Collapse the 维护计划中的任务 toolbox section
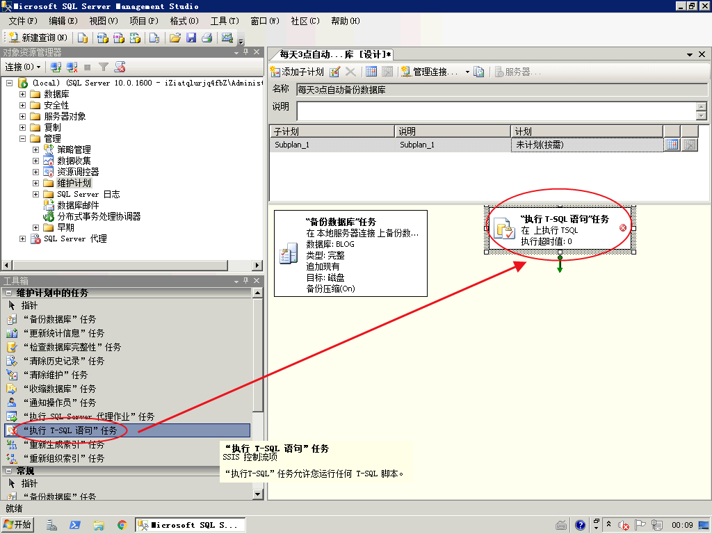 (x=8, y=293)
